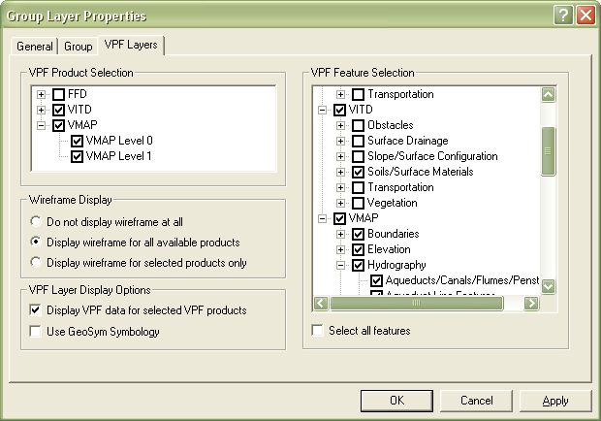The height and width of the screenshot is (421, 601).
Task: Expand the Obstacles feature node
Action: (x=340, y=125)
